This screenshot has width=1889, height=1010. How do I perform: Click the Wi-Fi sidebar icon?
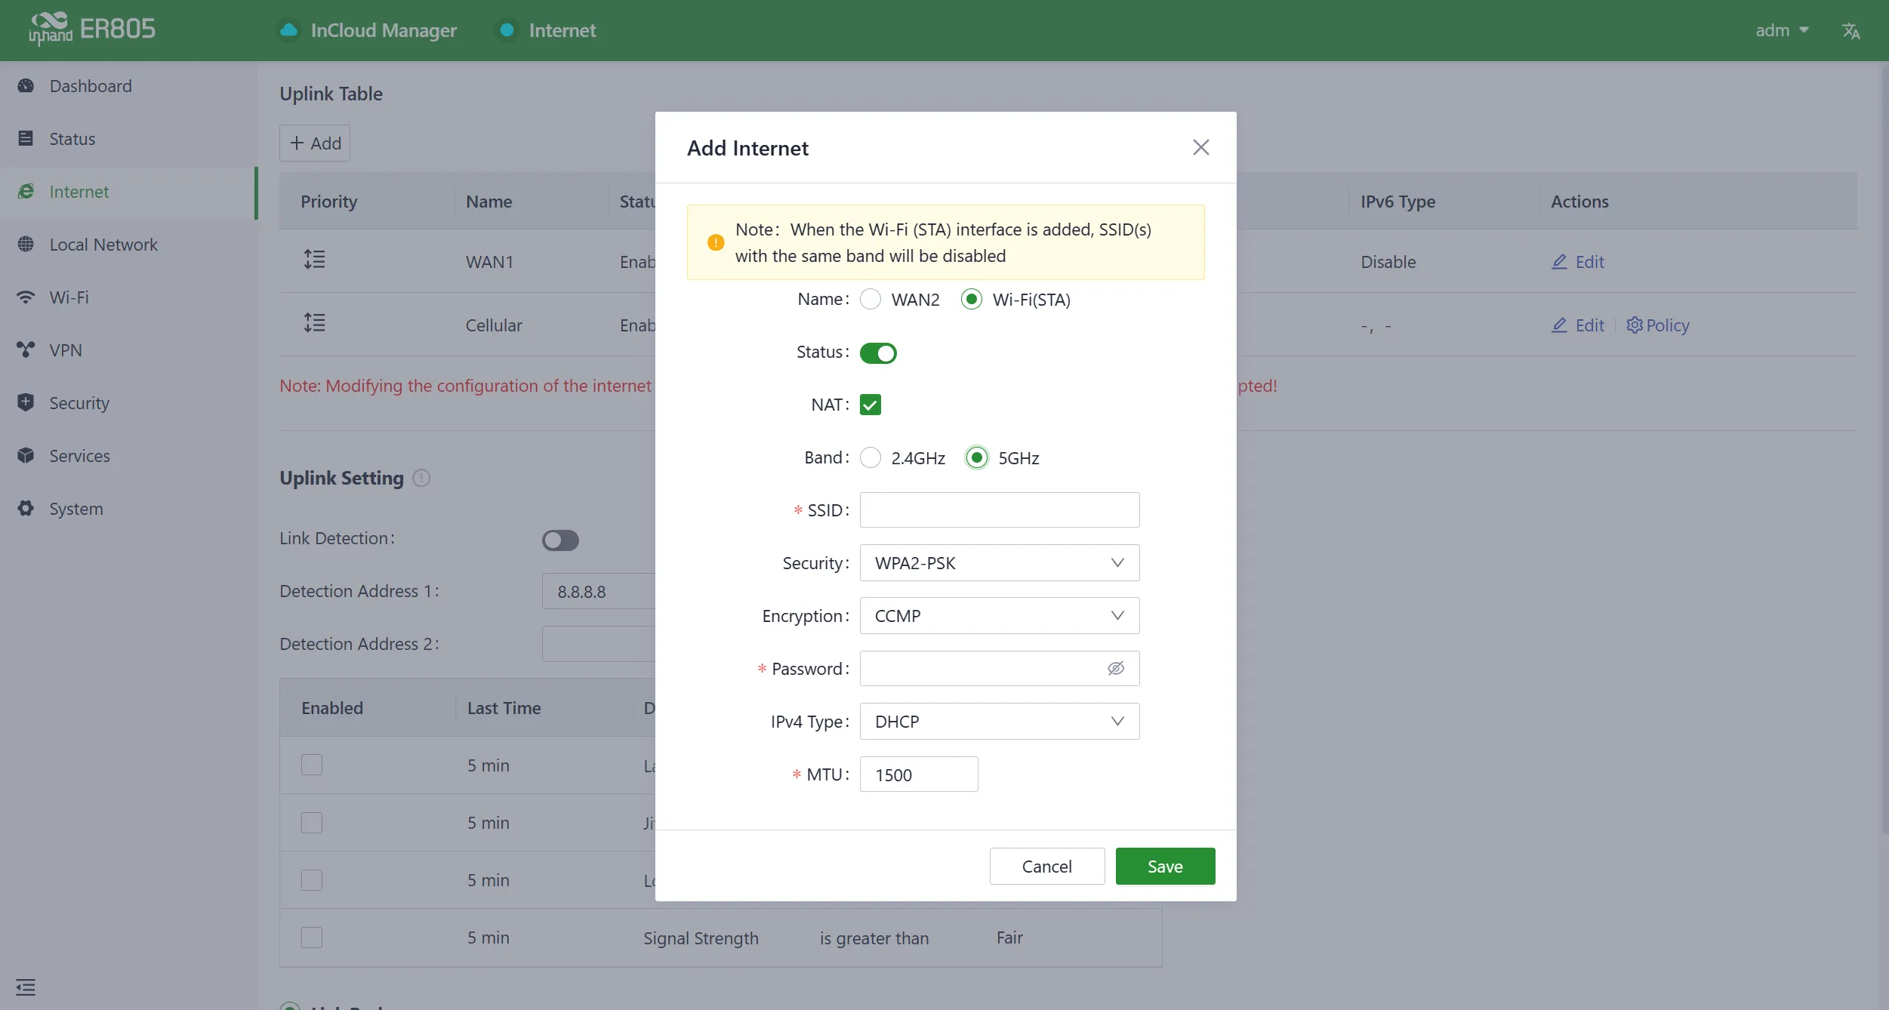tap(26, 297)
